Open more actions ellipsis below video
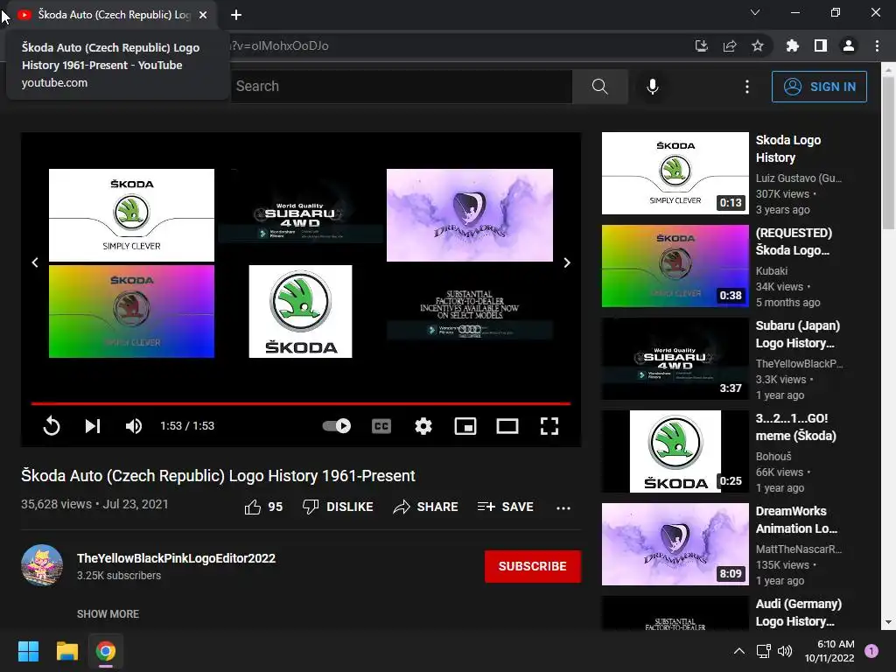The height and width of the screenshot is (672, 896). click(x=563, y=507)
